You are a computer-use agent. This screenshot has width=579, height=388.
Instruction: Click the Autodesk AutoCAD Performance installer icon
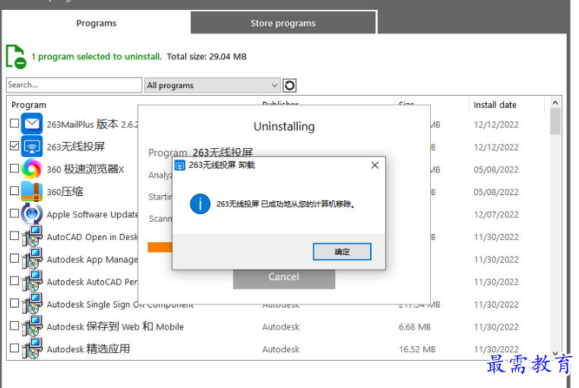point(32,281)
